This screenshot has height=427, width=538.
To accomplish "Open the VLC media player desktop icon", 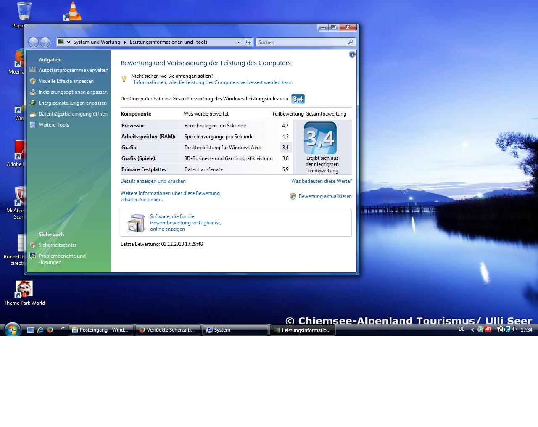I will (74, 12).
